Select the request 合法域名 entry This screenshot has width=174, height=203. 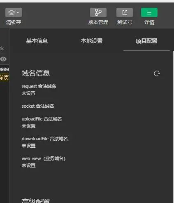point(39,86)
